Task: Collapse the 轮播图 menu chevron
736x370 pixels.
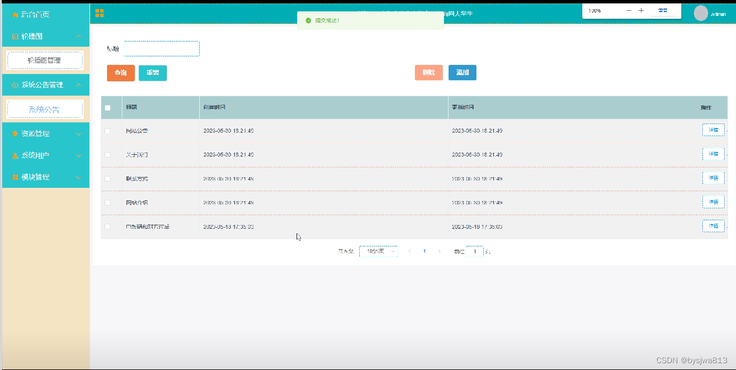Action: click(79, 36)
